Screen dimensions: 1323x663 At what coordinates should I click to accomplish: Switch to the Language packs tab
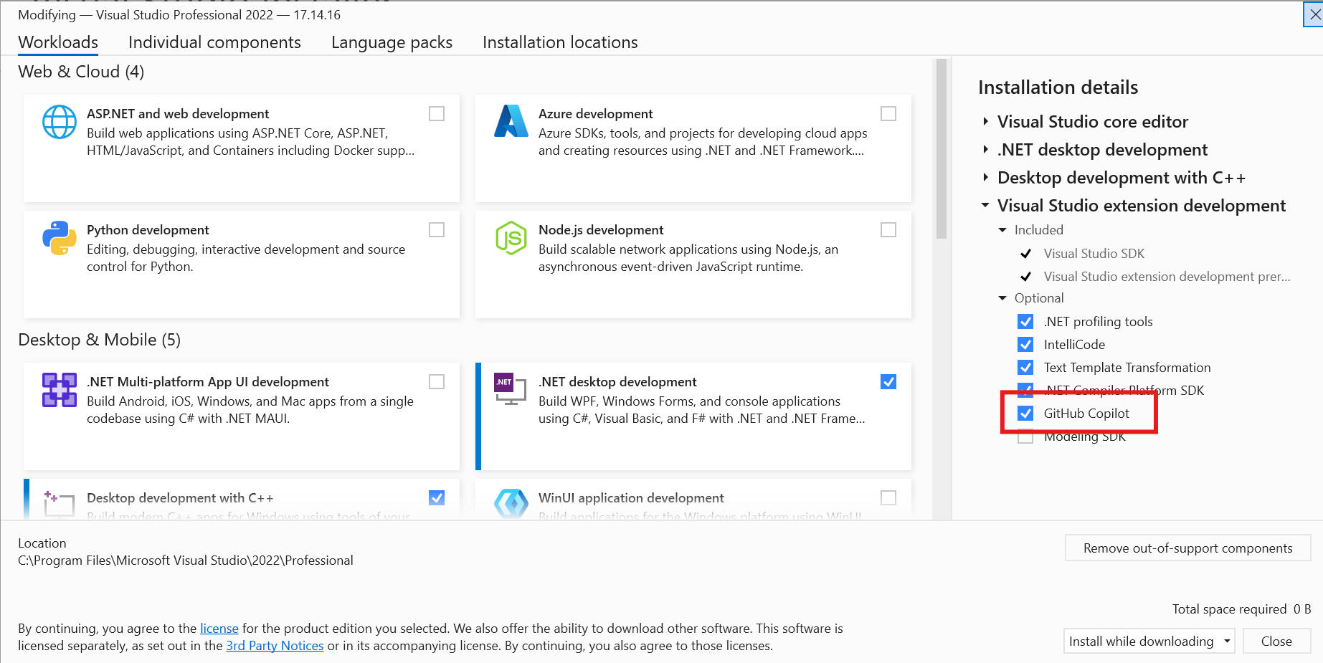(392, 42)
